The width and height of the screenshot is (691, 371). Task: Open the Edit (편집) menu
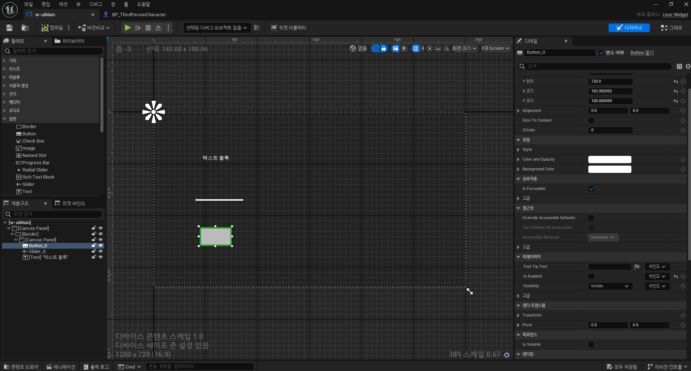tap(46, 4)
